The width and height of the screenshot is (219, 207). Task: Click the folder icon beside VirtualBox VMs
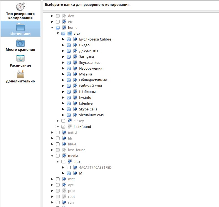click(75, 115)
